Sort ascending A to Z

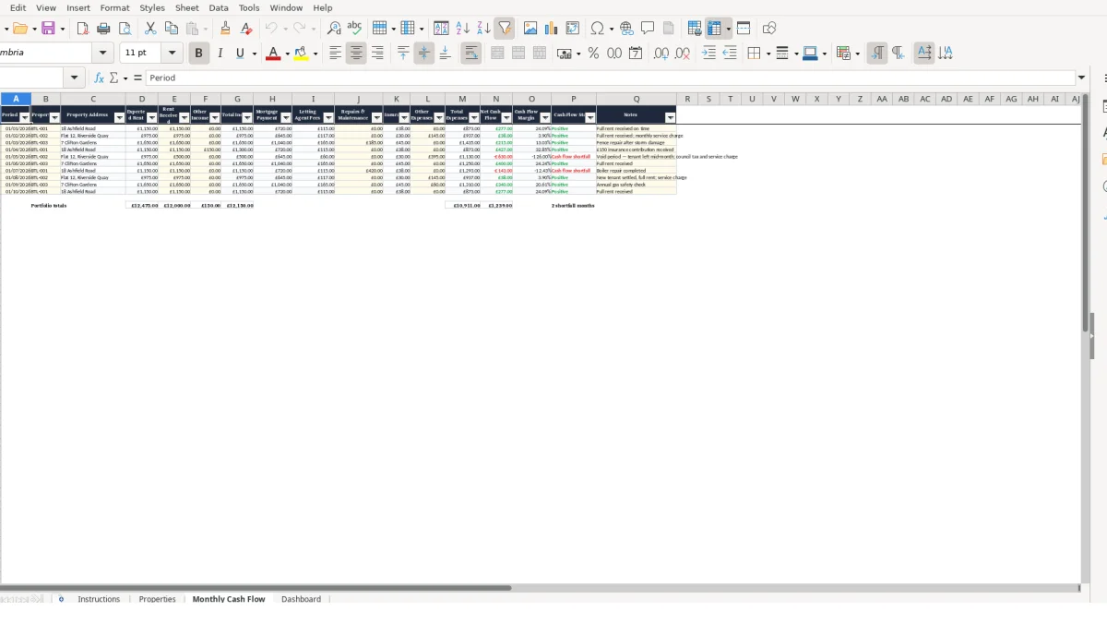[463, 29]
